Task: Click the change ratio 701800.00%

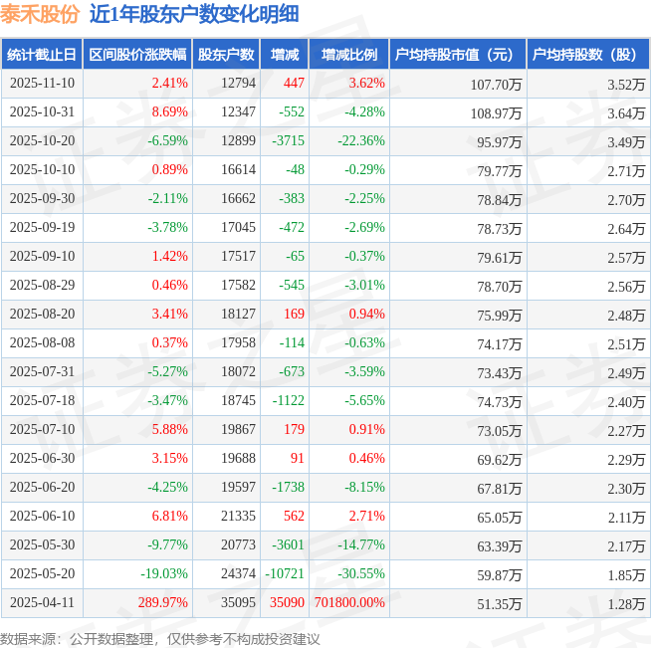Action: click(x=349, y=602)
